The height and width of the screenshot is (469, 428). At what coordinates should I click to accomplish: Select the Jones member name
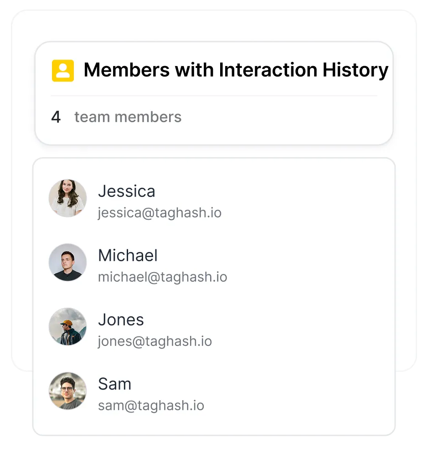[x=121, y=320]
